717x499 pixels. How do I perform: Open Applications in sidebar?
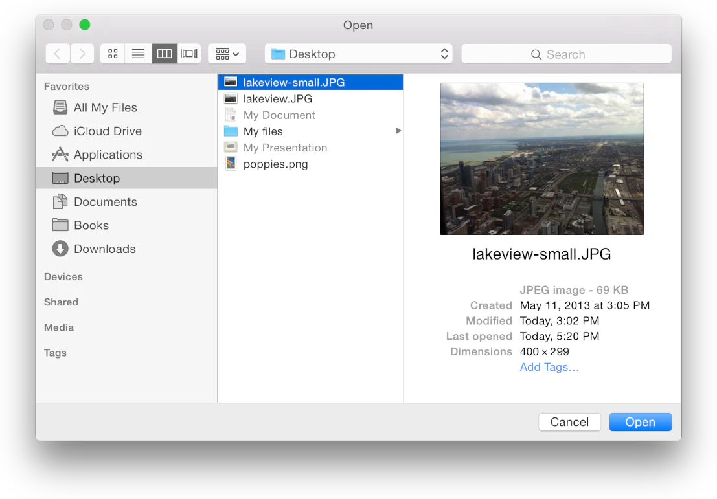point(126,155)
